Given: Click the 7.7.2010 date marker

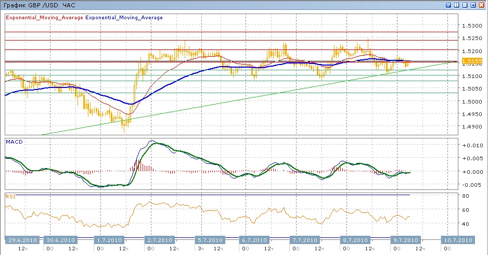Looking at the screenshot, I should click(304, 240).
